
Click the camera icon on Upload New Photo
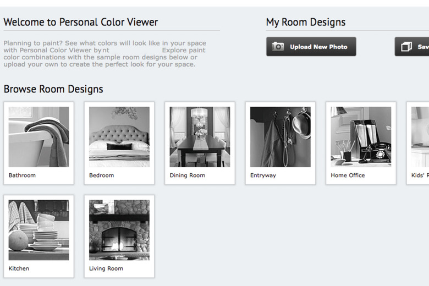click(x=278, y=47)
